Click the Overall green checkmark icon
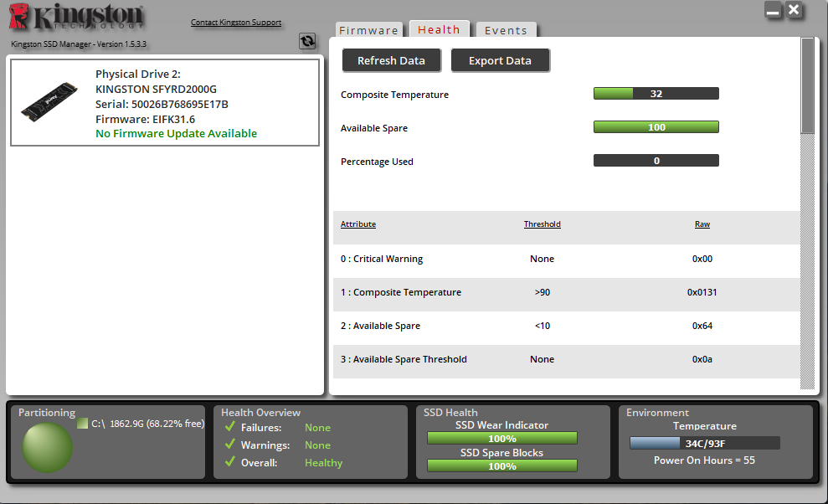Viewport: 828px width, 504px height. [229, 462]
